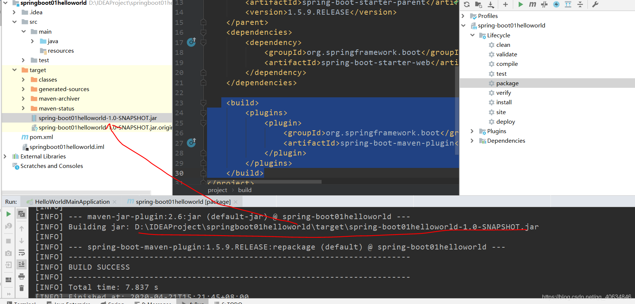Fold dependencies tag at line 16
Image resolution: width=635 pixels, height=304 pixels.
[x=203, y=32]
